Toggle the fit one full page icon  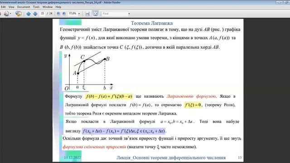click(x=96, y=14)
